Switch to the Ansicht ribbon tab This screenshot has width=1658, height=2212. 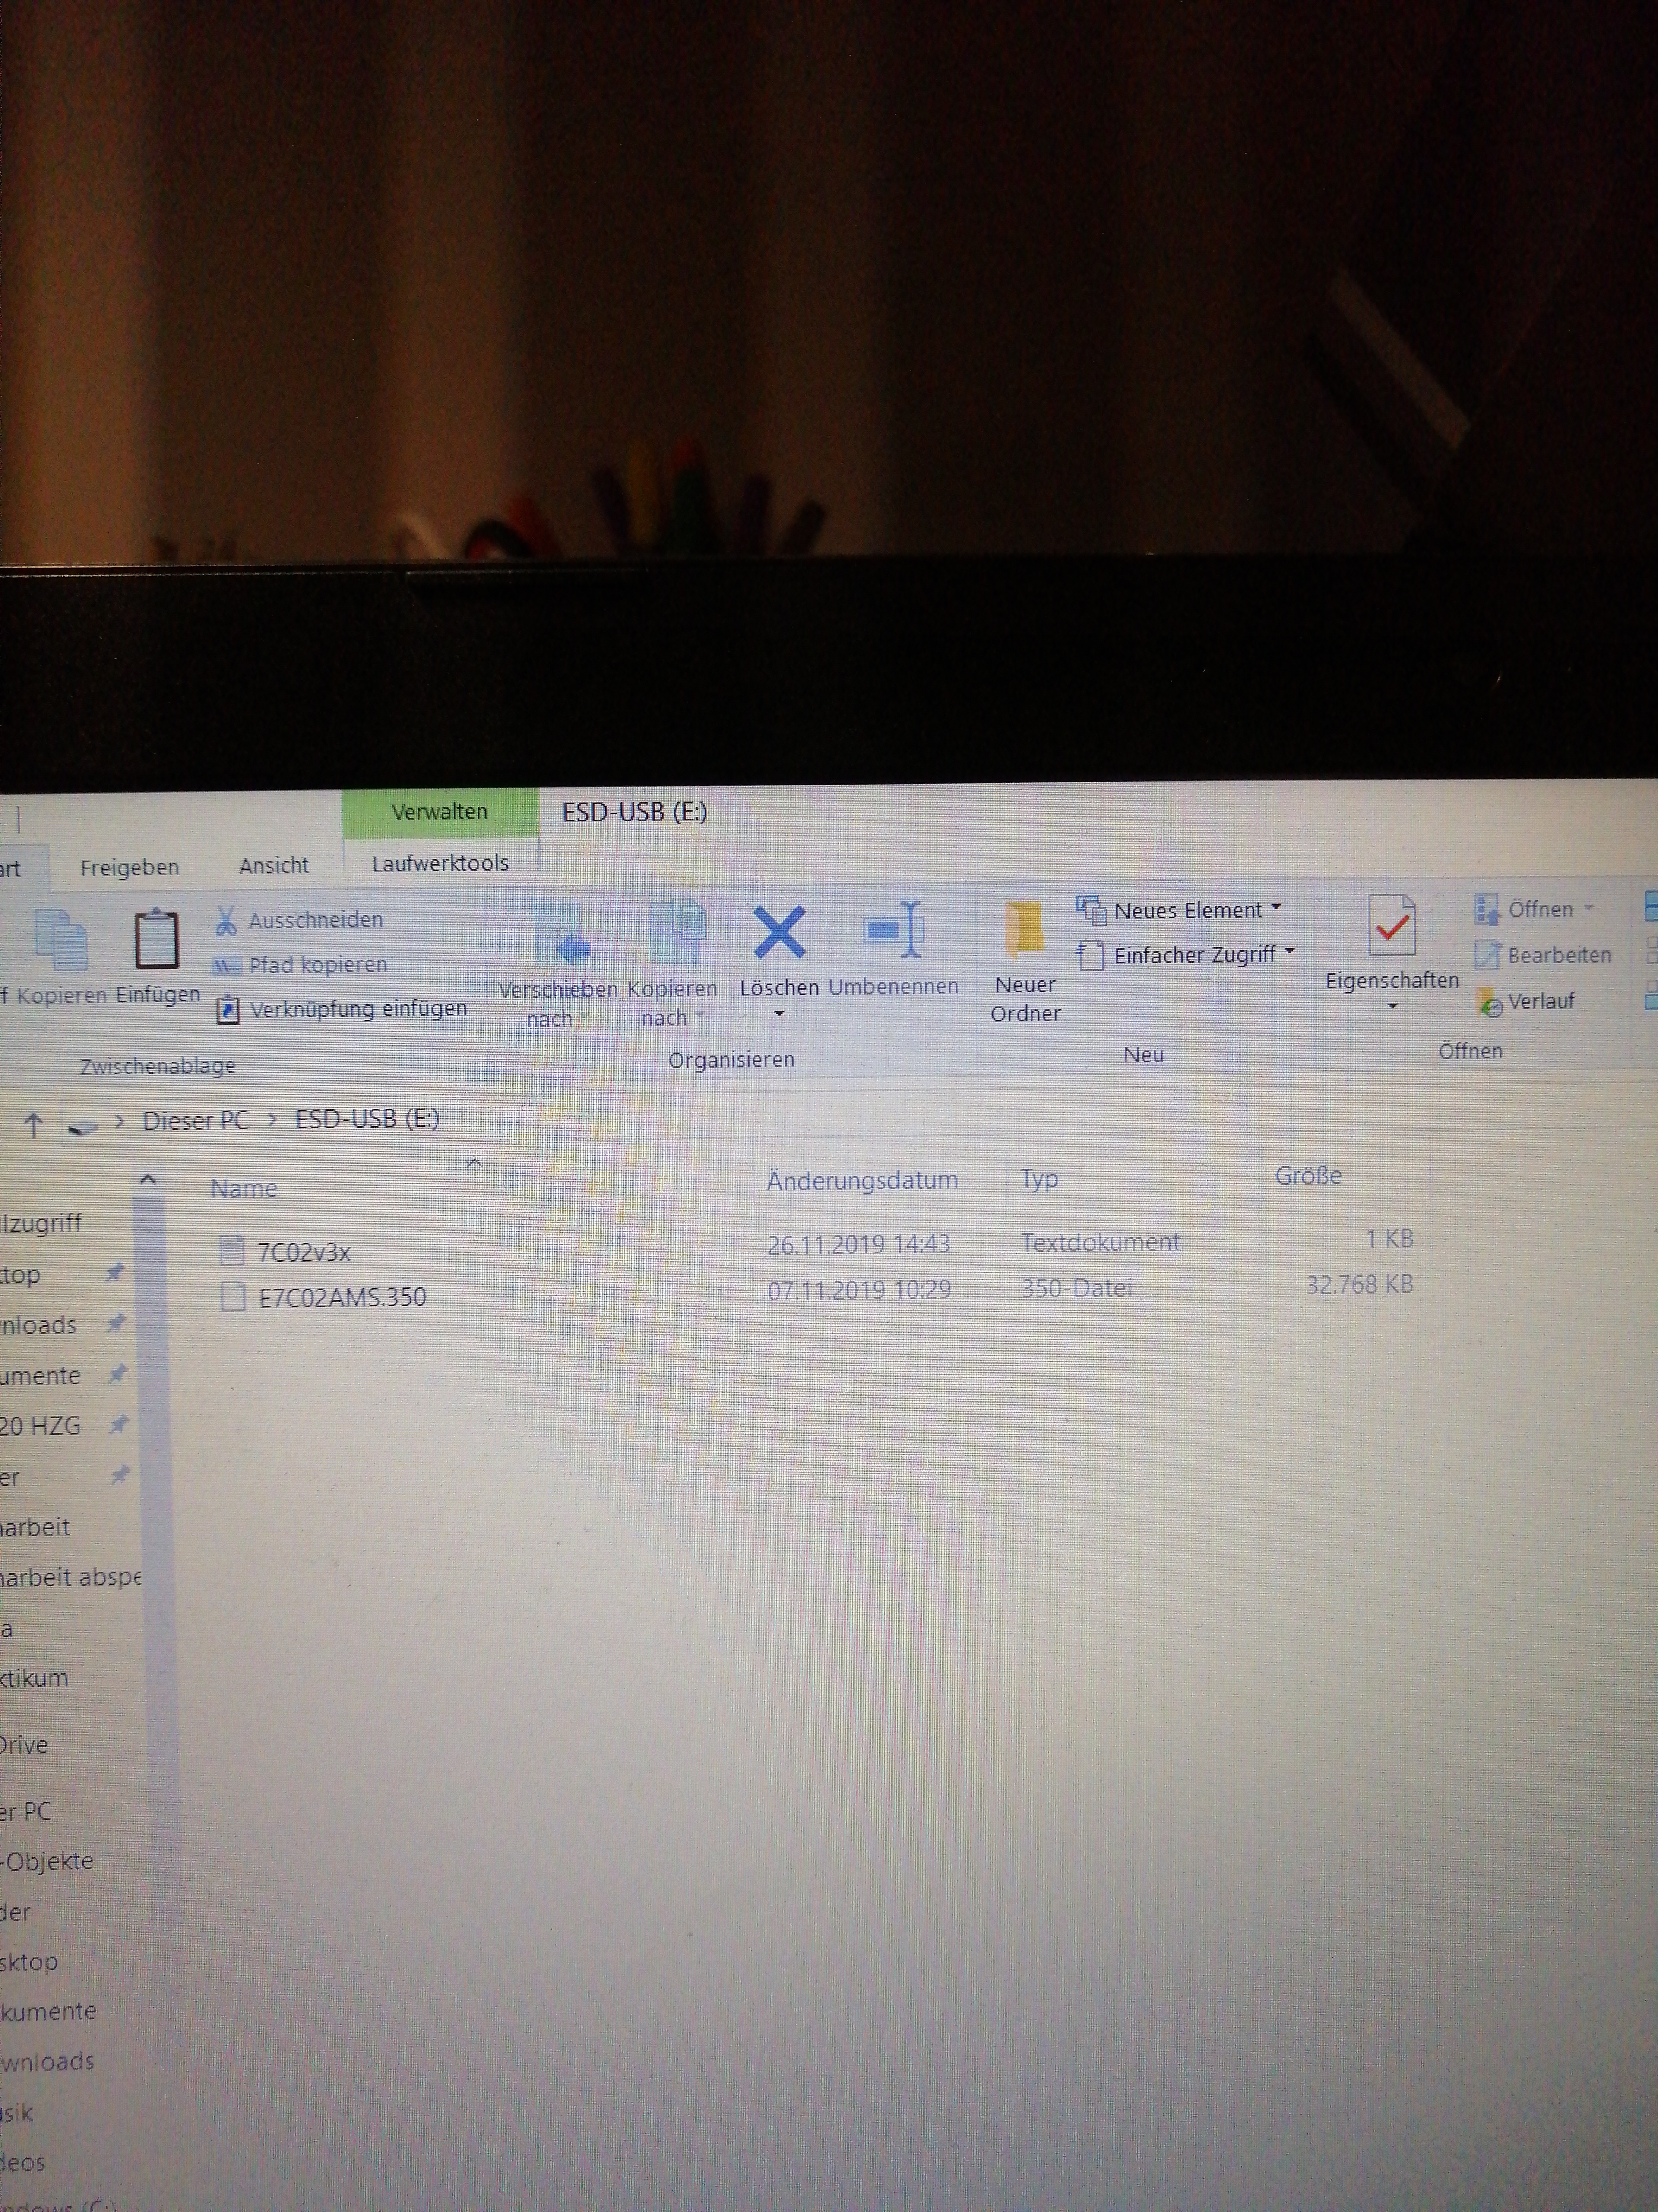274,865
